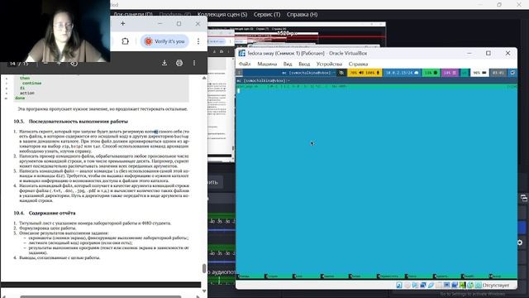Click VirtualBox recording indicator icon
The height and width of the screenshot is (298, 529).
point(455,285)
